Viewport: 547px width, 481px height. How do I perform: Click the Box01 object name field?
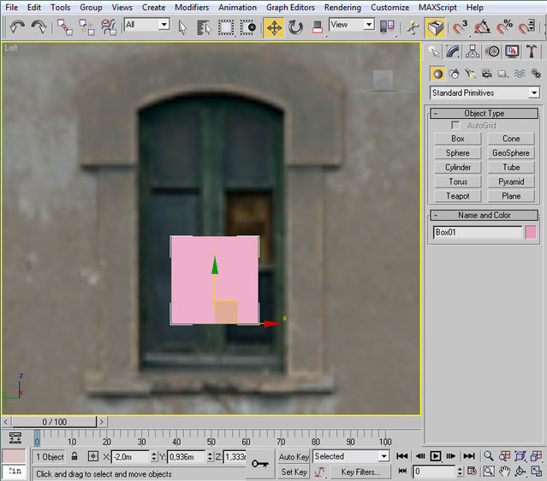click(477, 232)
